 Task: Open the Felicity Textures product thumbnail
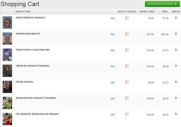7,87
